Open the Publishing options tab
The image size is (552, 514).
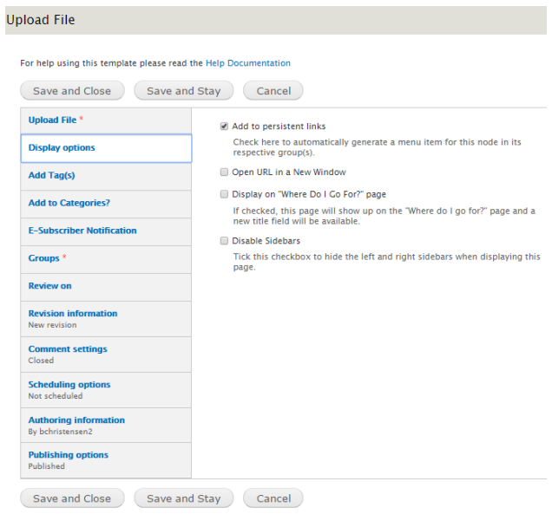[x=106, y=460]
